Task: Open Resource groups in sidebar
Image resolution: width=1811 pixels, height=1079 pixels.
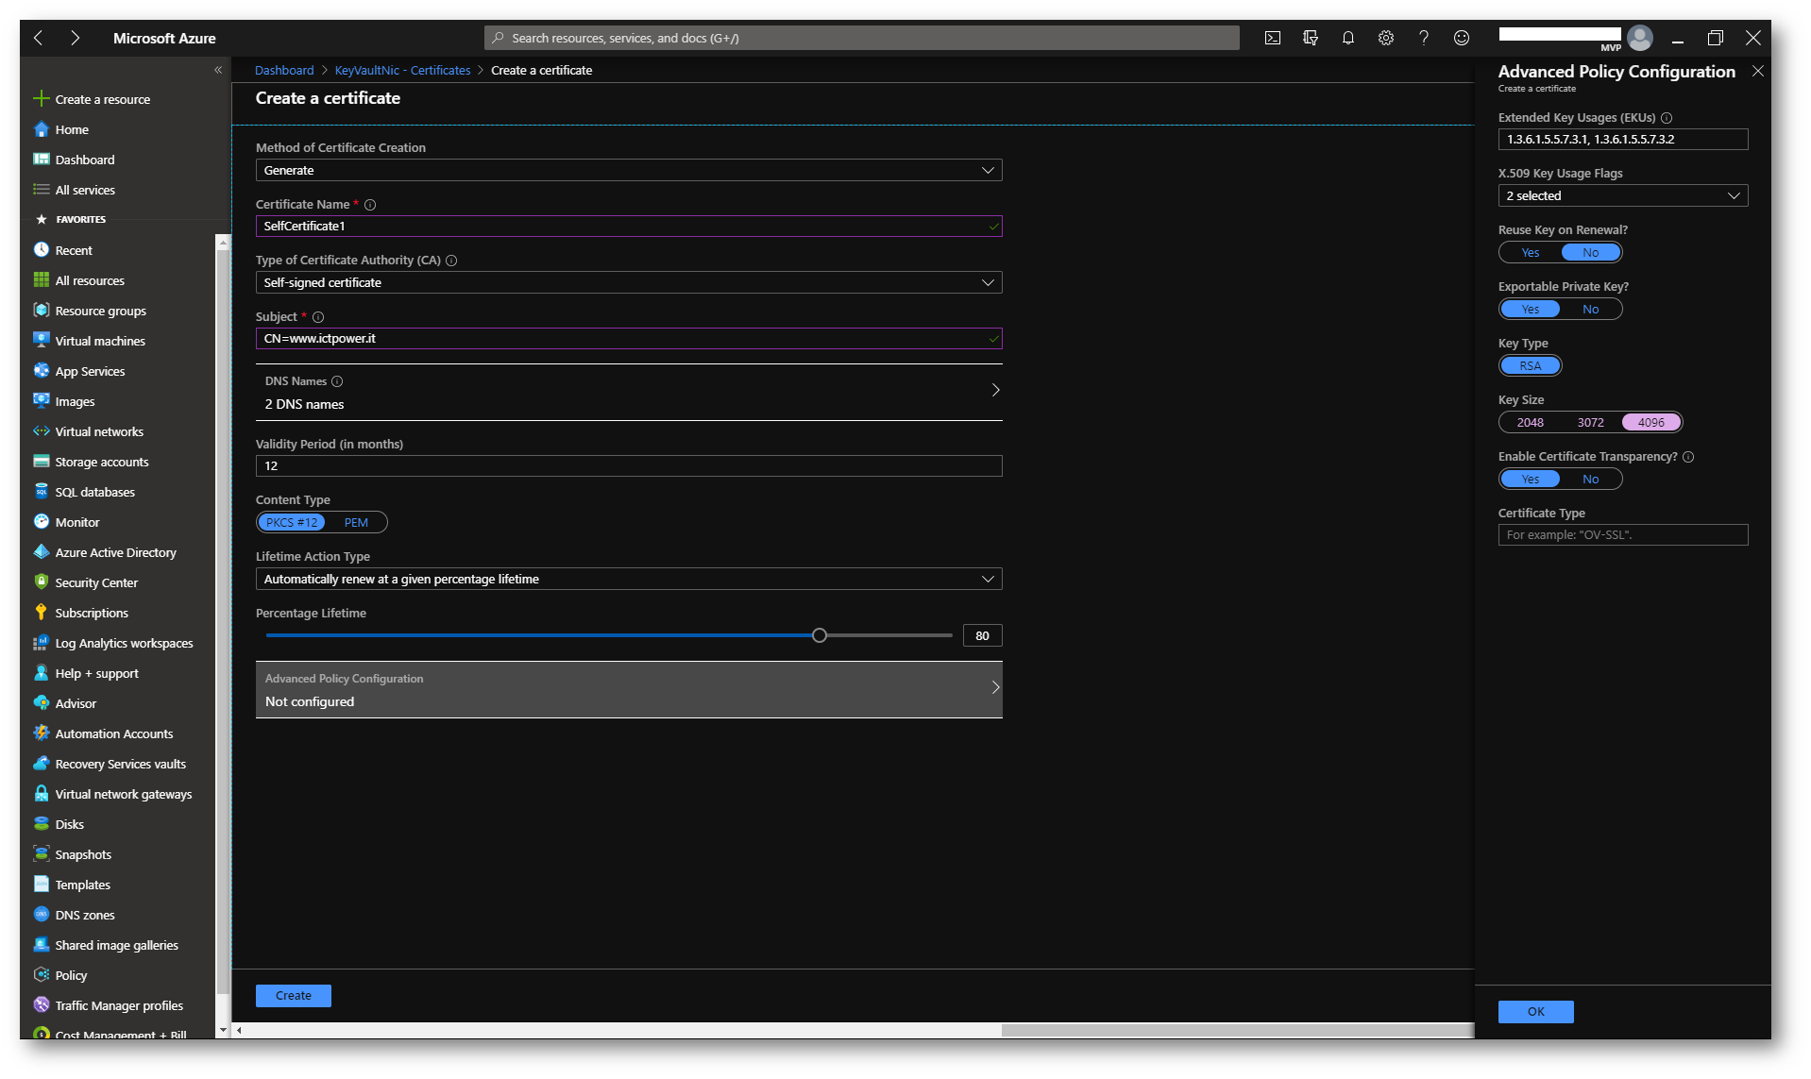Action: coord(100,311)
